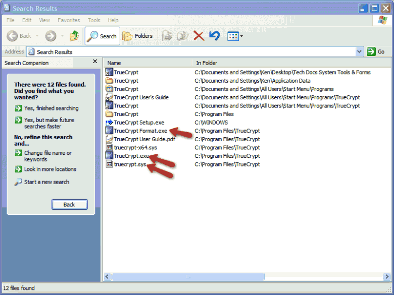Click the Address bar Search Results field
The width and height of the screenshot is (394, 295).
coord(191,52)
